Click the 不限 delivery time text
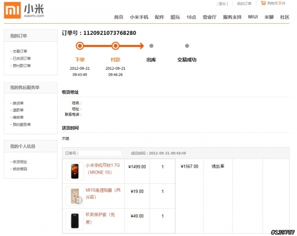This screenshot has height=236, width=297. [x=65, y=139]
